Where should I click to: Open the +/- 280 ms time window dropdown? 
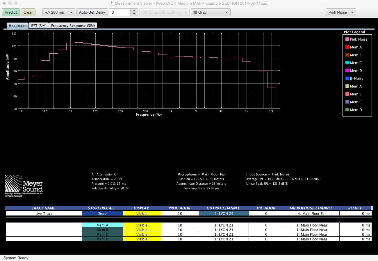click(59, 12)
